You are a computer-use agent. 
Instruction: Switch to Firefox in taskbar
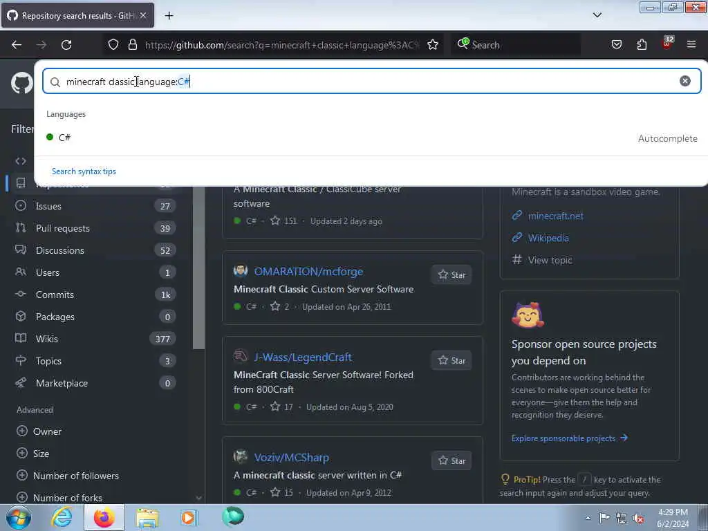[x=104, y=517]
